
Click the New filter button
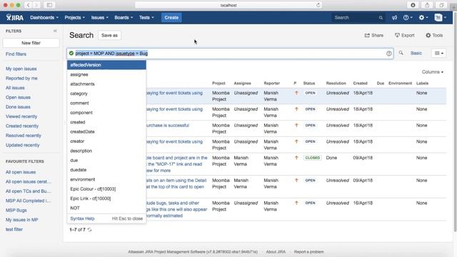(x=31, y=43)
